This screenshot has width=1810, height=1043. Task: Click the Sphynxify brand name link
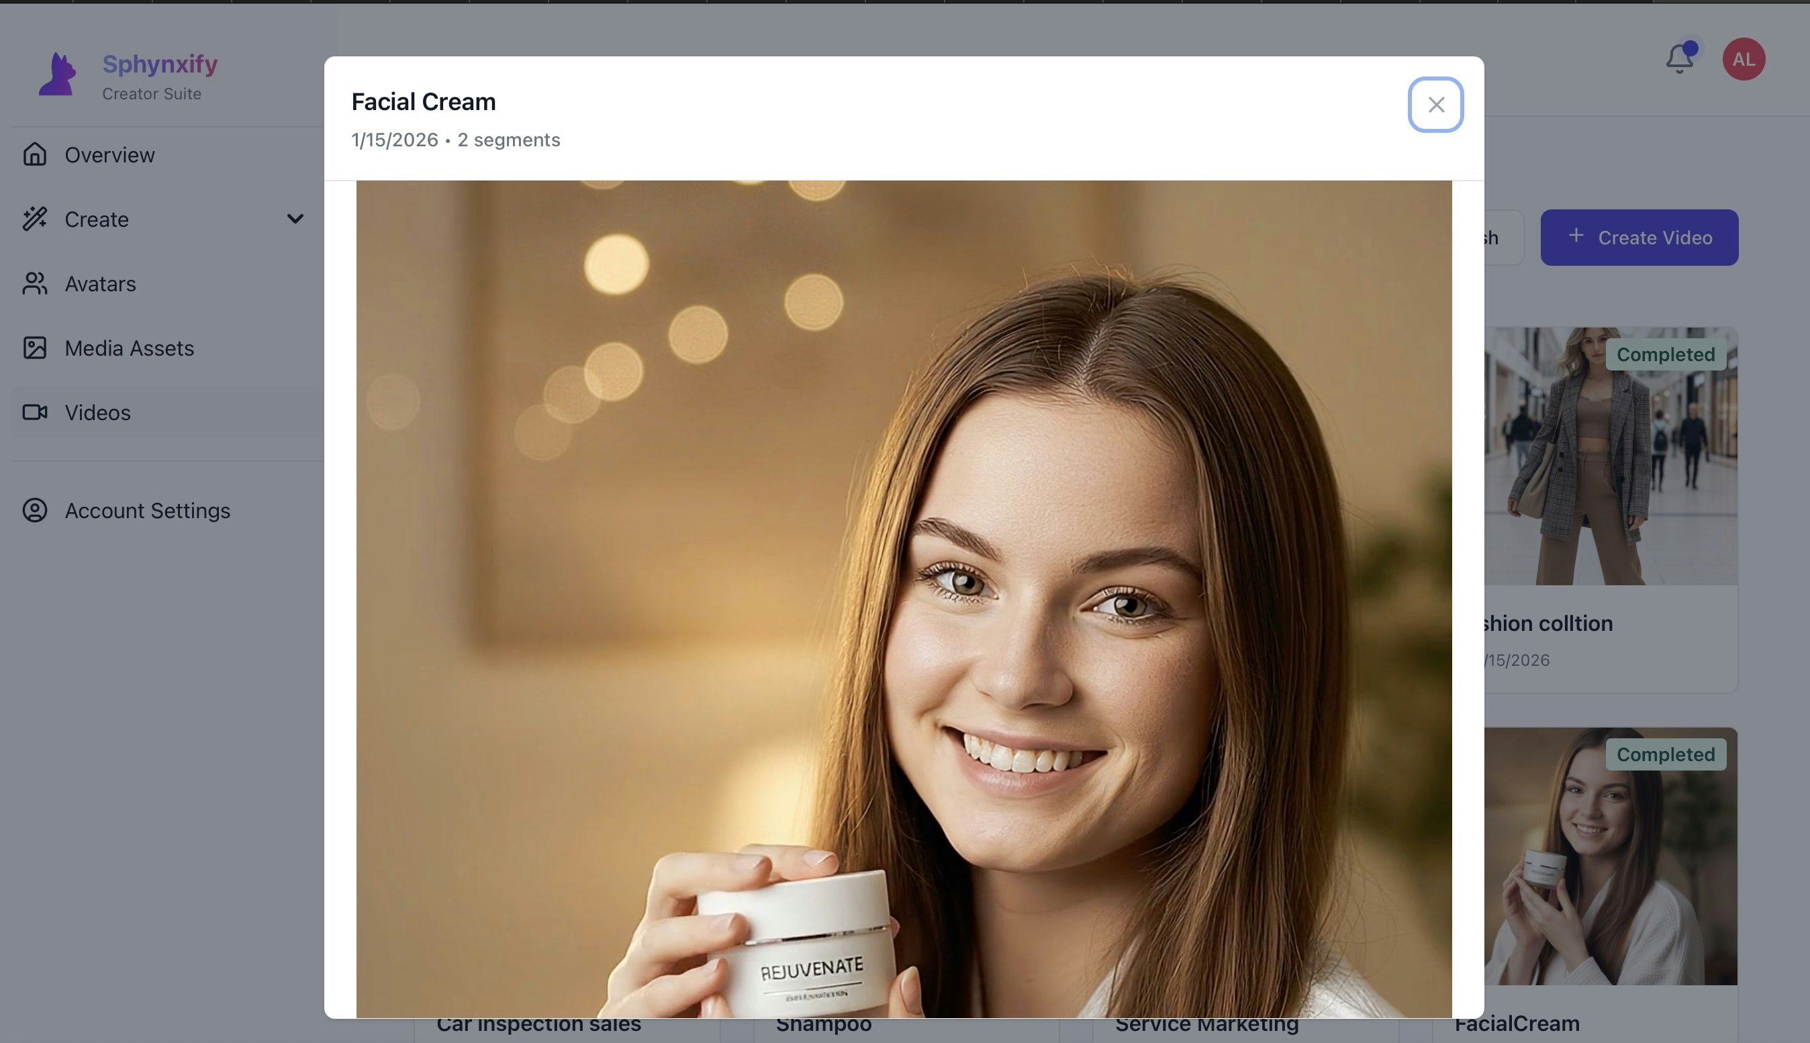[x=160, y=64]
